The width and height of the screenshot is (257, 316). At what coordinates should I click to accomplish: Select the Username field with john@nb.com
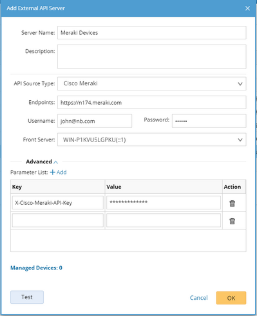[x=95, y=121]
